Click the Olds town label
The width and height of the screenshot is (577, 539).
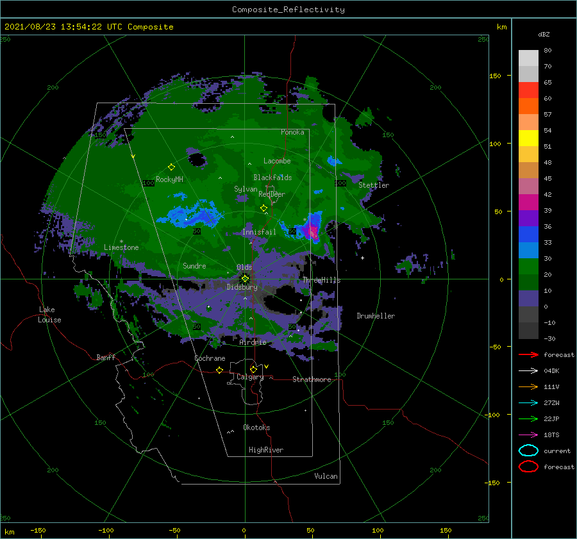(x=244, y=267)
